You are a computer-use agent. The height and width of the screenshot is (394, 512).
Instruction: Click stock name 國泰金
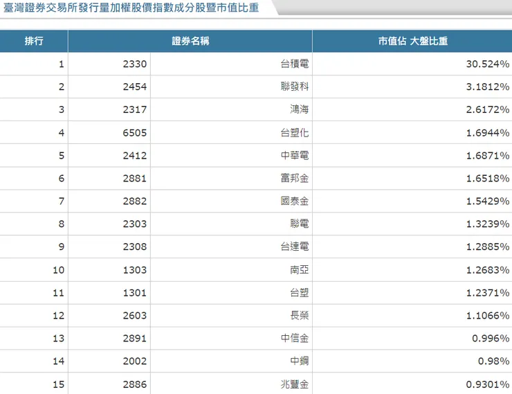tap(295, 201)
